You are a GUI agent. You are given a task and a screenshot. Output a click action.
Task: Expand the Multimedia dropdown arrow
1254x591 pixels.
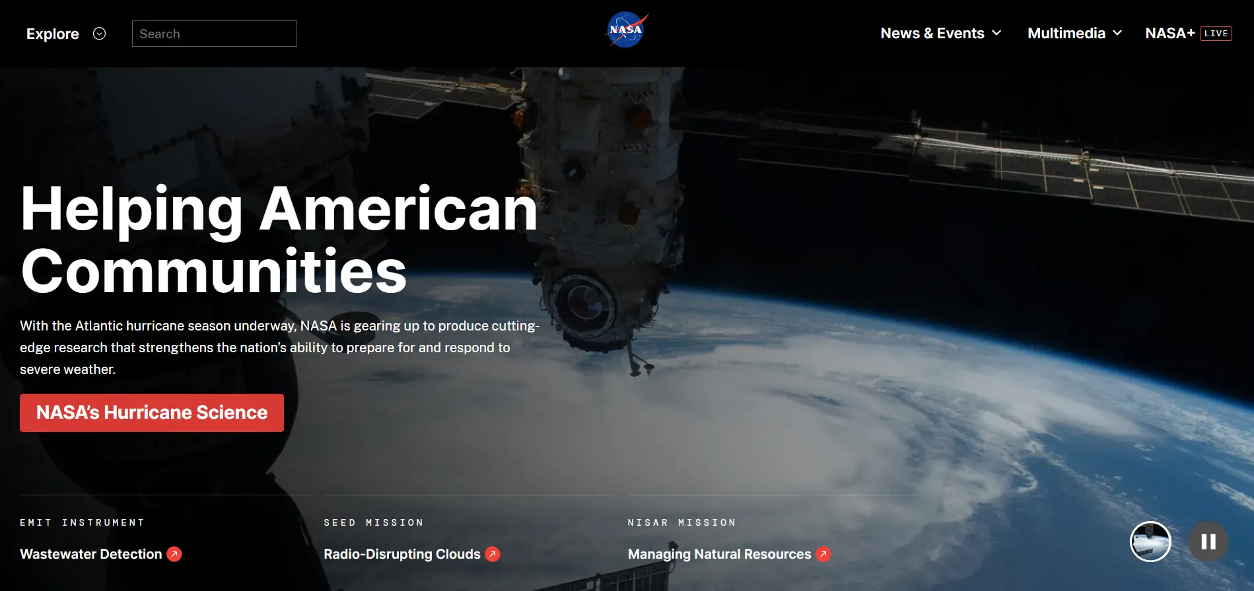click(1117, 33)
